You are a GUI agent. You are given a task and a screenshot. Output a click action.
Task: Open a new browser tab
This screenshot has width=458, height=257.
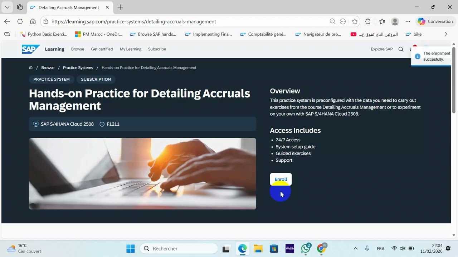[120, 7]
